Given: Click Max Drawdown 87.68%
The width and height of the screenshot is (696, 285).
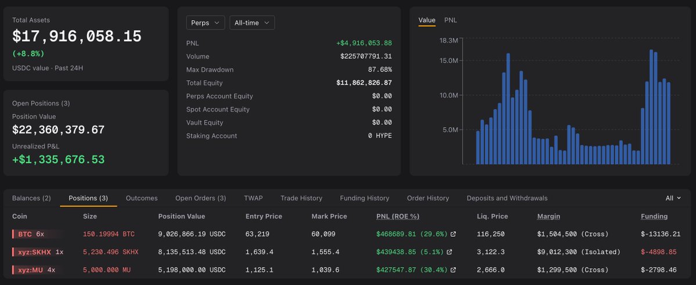Looking at the screenshot, I should [x=380, y=70].
